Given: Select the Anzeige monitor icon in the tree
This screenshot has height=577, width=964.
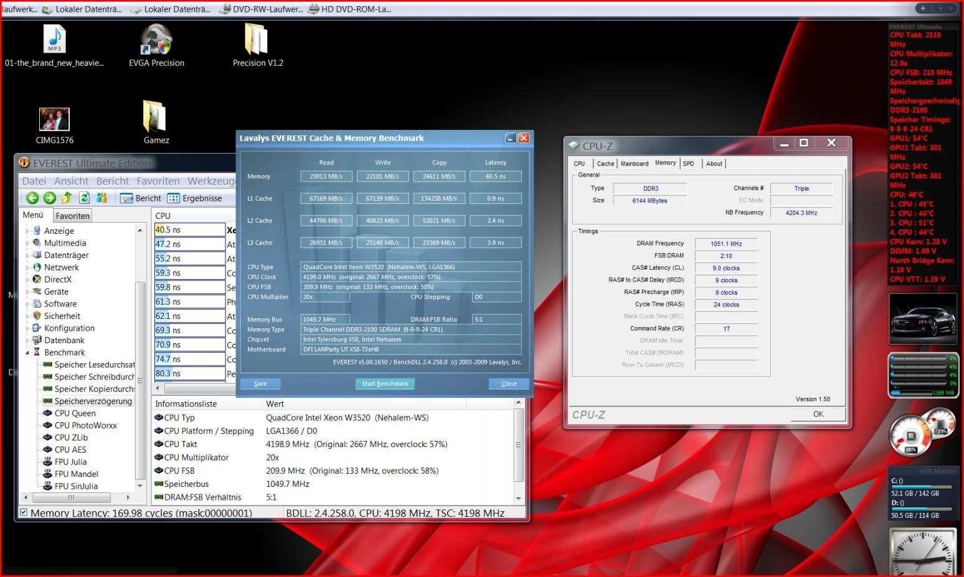Looking at the screenshot, I should click(x=37, y=231).
